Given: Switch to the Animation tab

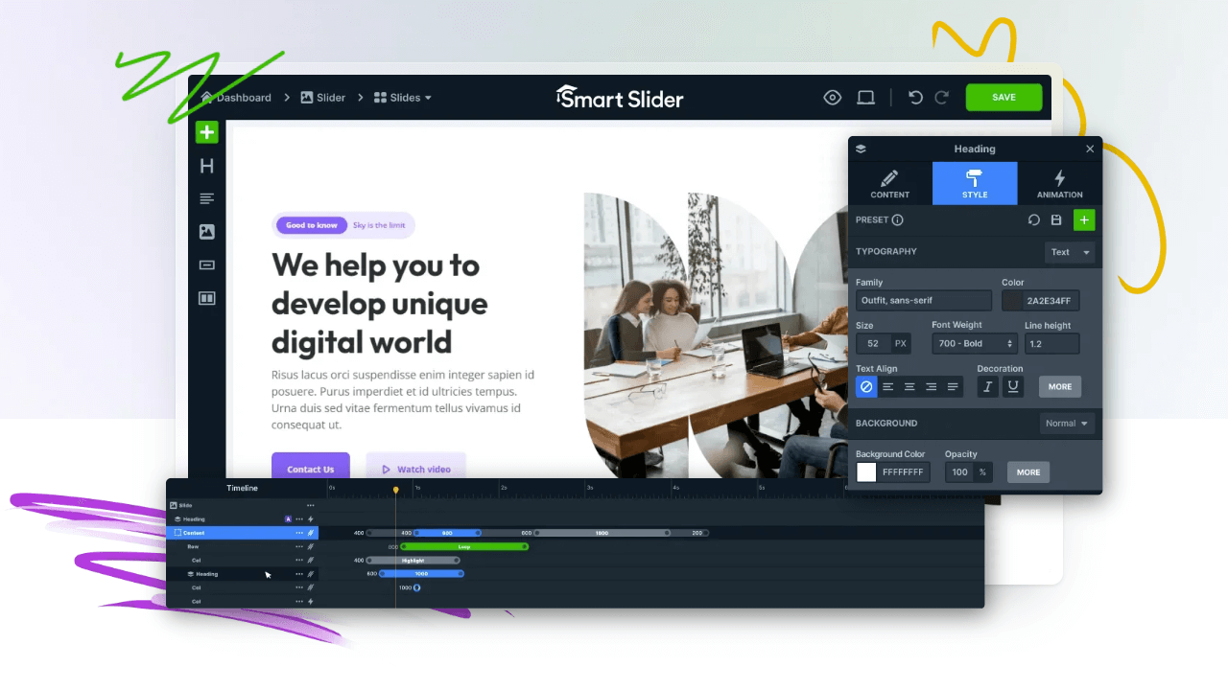Looking at the screenshot, I should [1060, 183].
